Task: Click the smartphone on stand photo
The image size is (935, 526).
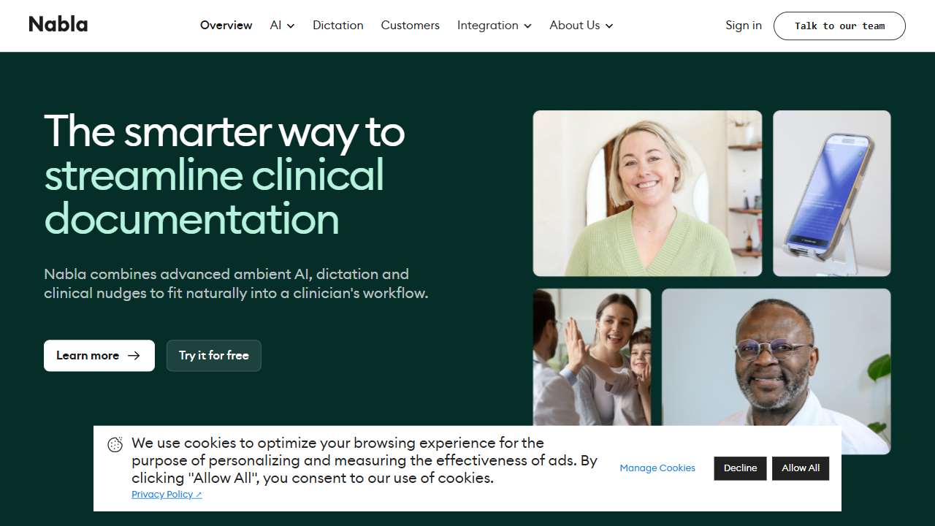Action: coord(832,194)
